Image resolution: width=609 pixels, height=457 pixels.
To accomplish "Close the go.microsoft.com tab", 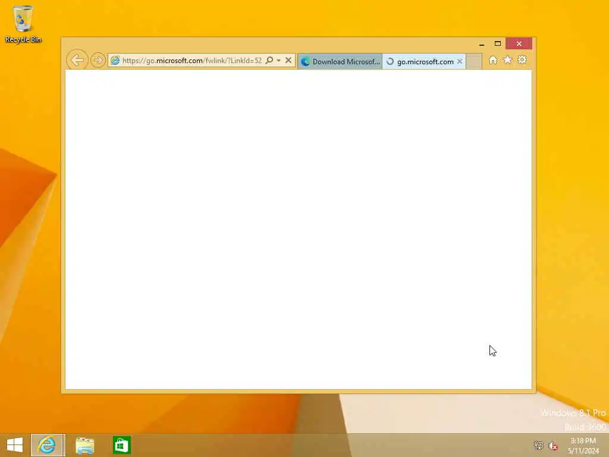I will click(x=460, y=61).
